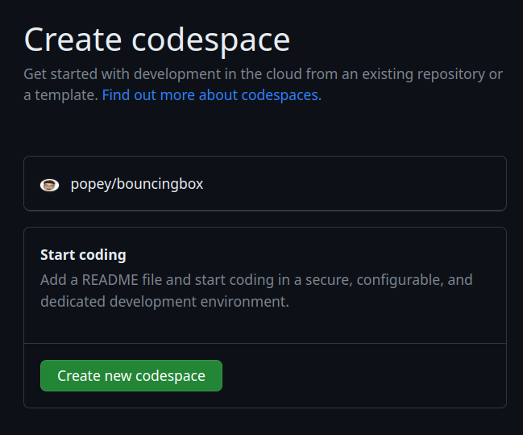Viewport: 523px width, 435px height.
Task: Click the divider line above the green button
Action: [265, 343]
